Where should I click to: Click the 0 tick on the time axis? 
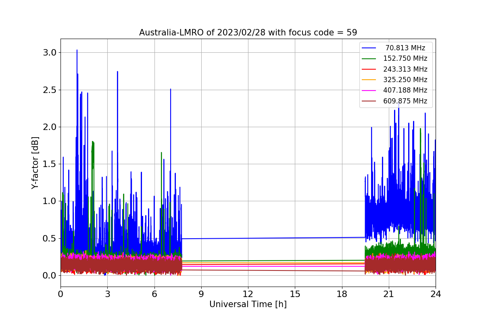60,294
